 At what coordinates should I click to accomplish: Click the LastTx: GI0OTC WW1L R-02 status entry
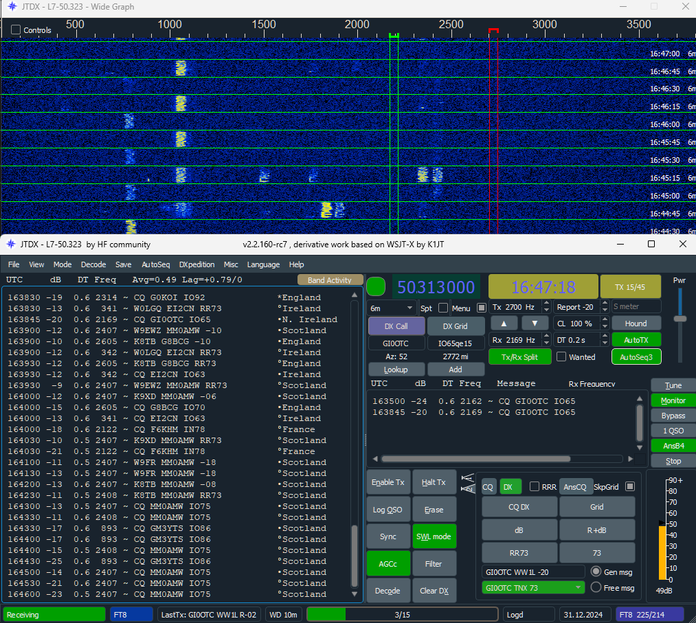point(209,615)
